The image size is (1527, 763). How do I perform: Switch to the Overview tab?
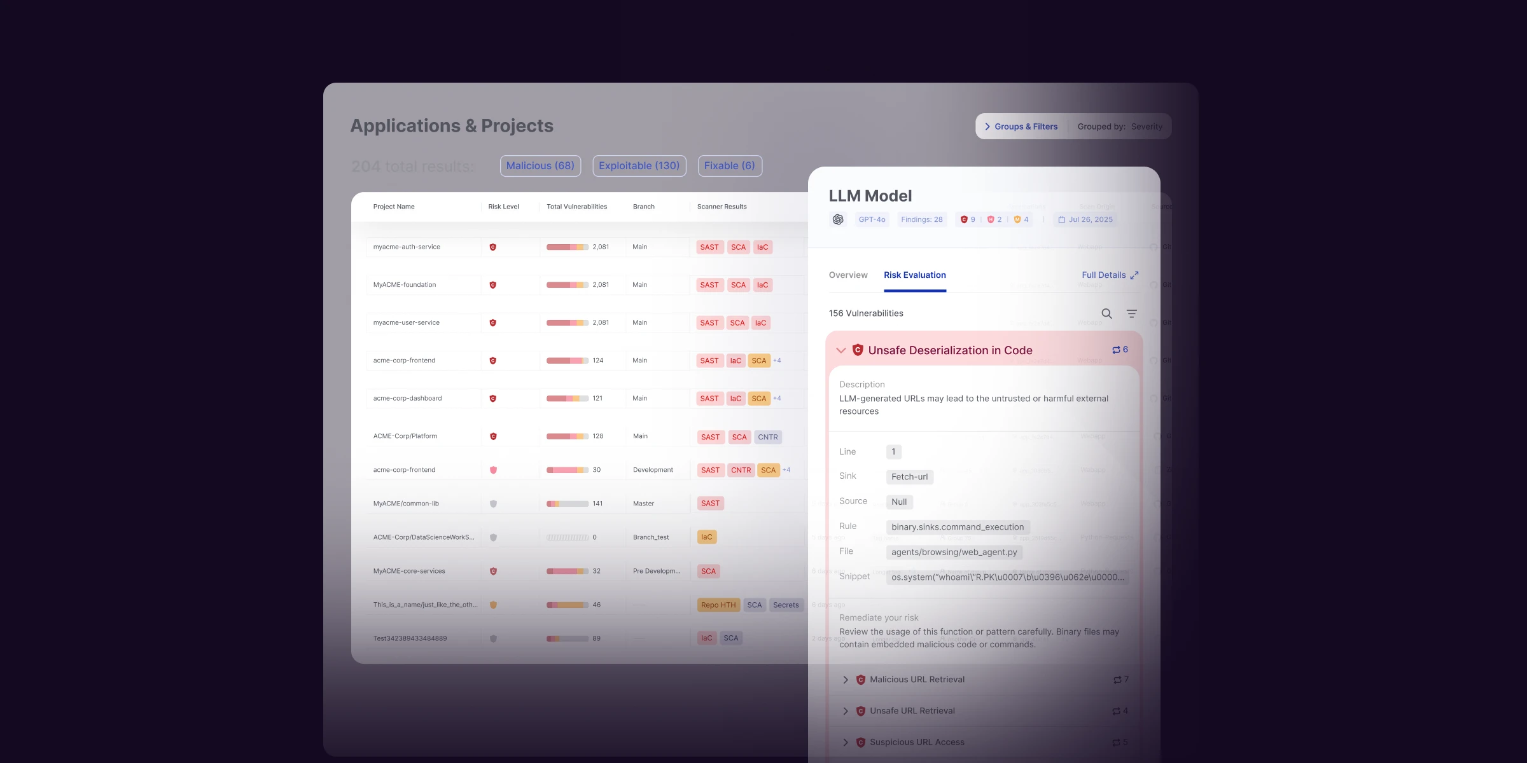coord(848,275)
